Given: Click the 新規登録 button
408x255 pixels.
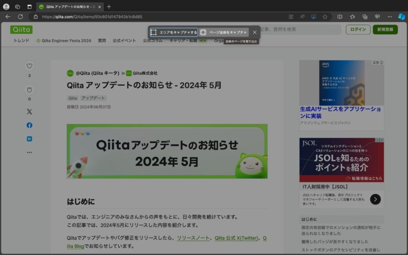Looking at the screenshot, I should [x=385, y=29].
